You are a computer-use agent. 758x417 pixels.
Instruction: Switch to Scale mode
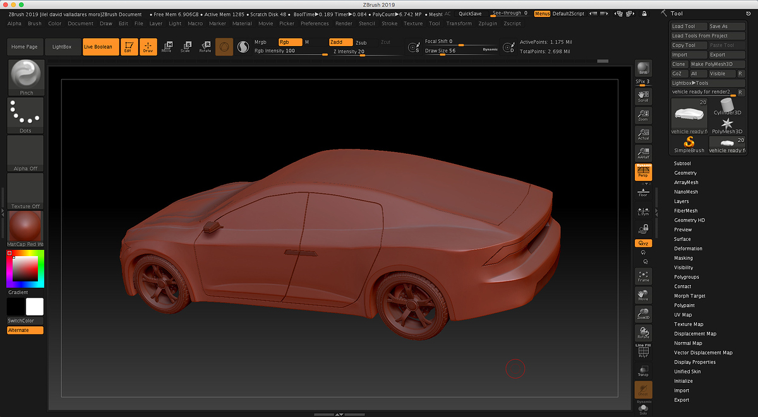click(x=186, y=47)
